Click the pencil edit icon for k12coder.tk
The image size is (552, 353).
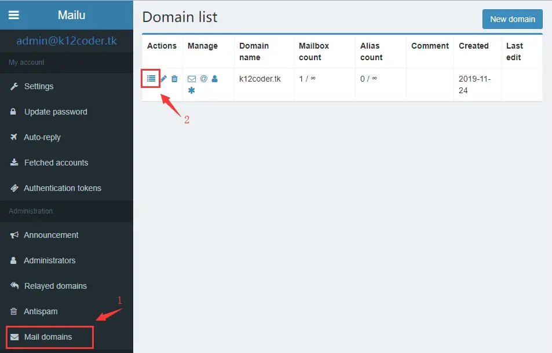tap(163, 78)
